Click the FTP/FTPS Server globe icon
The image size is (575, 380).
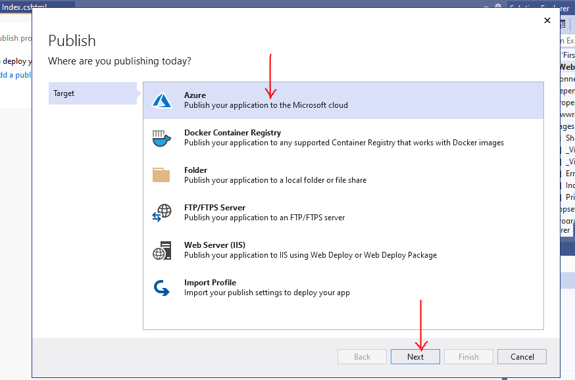click(162, 213)
